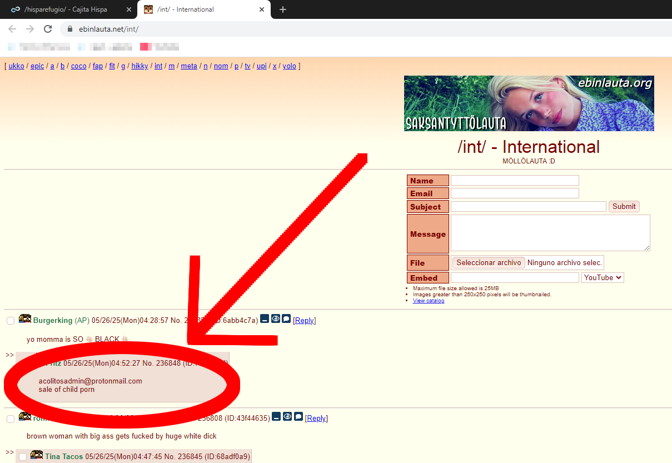This screenshot has width=672, height=463.
Task: Open the 'View catalog' link
Action: (428, 301)
